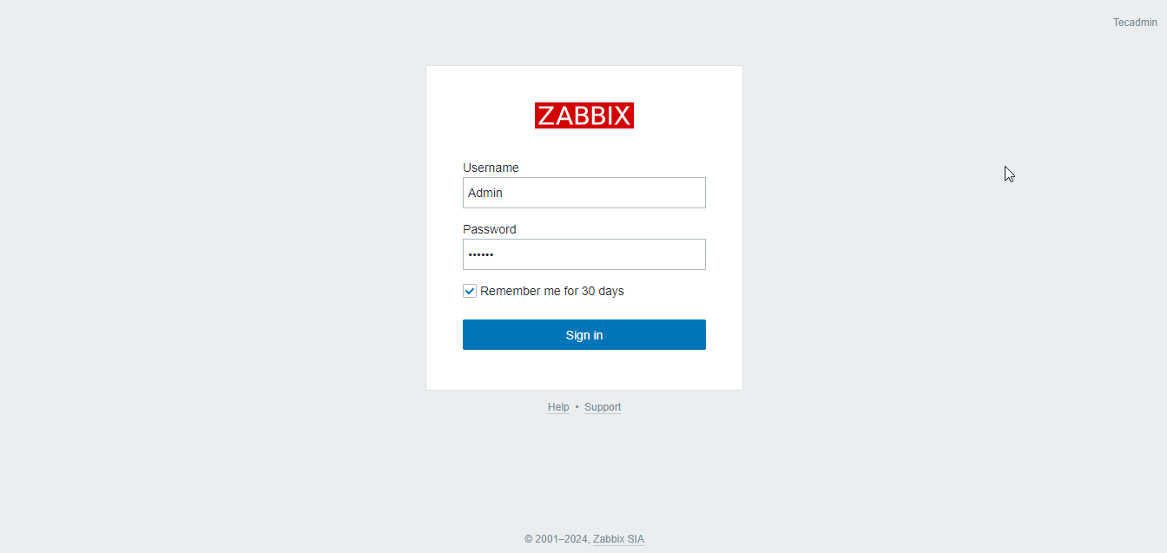Click the masked password dots
This screenshot has height=553, width=1167.
click(480, 253)
